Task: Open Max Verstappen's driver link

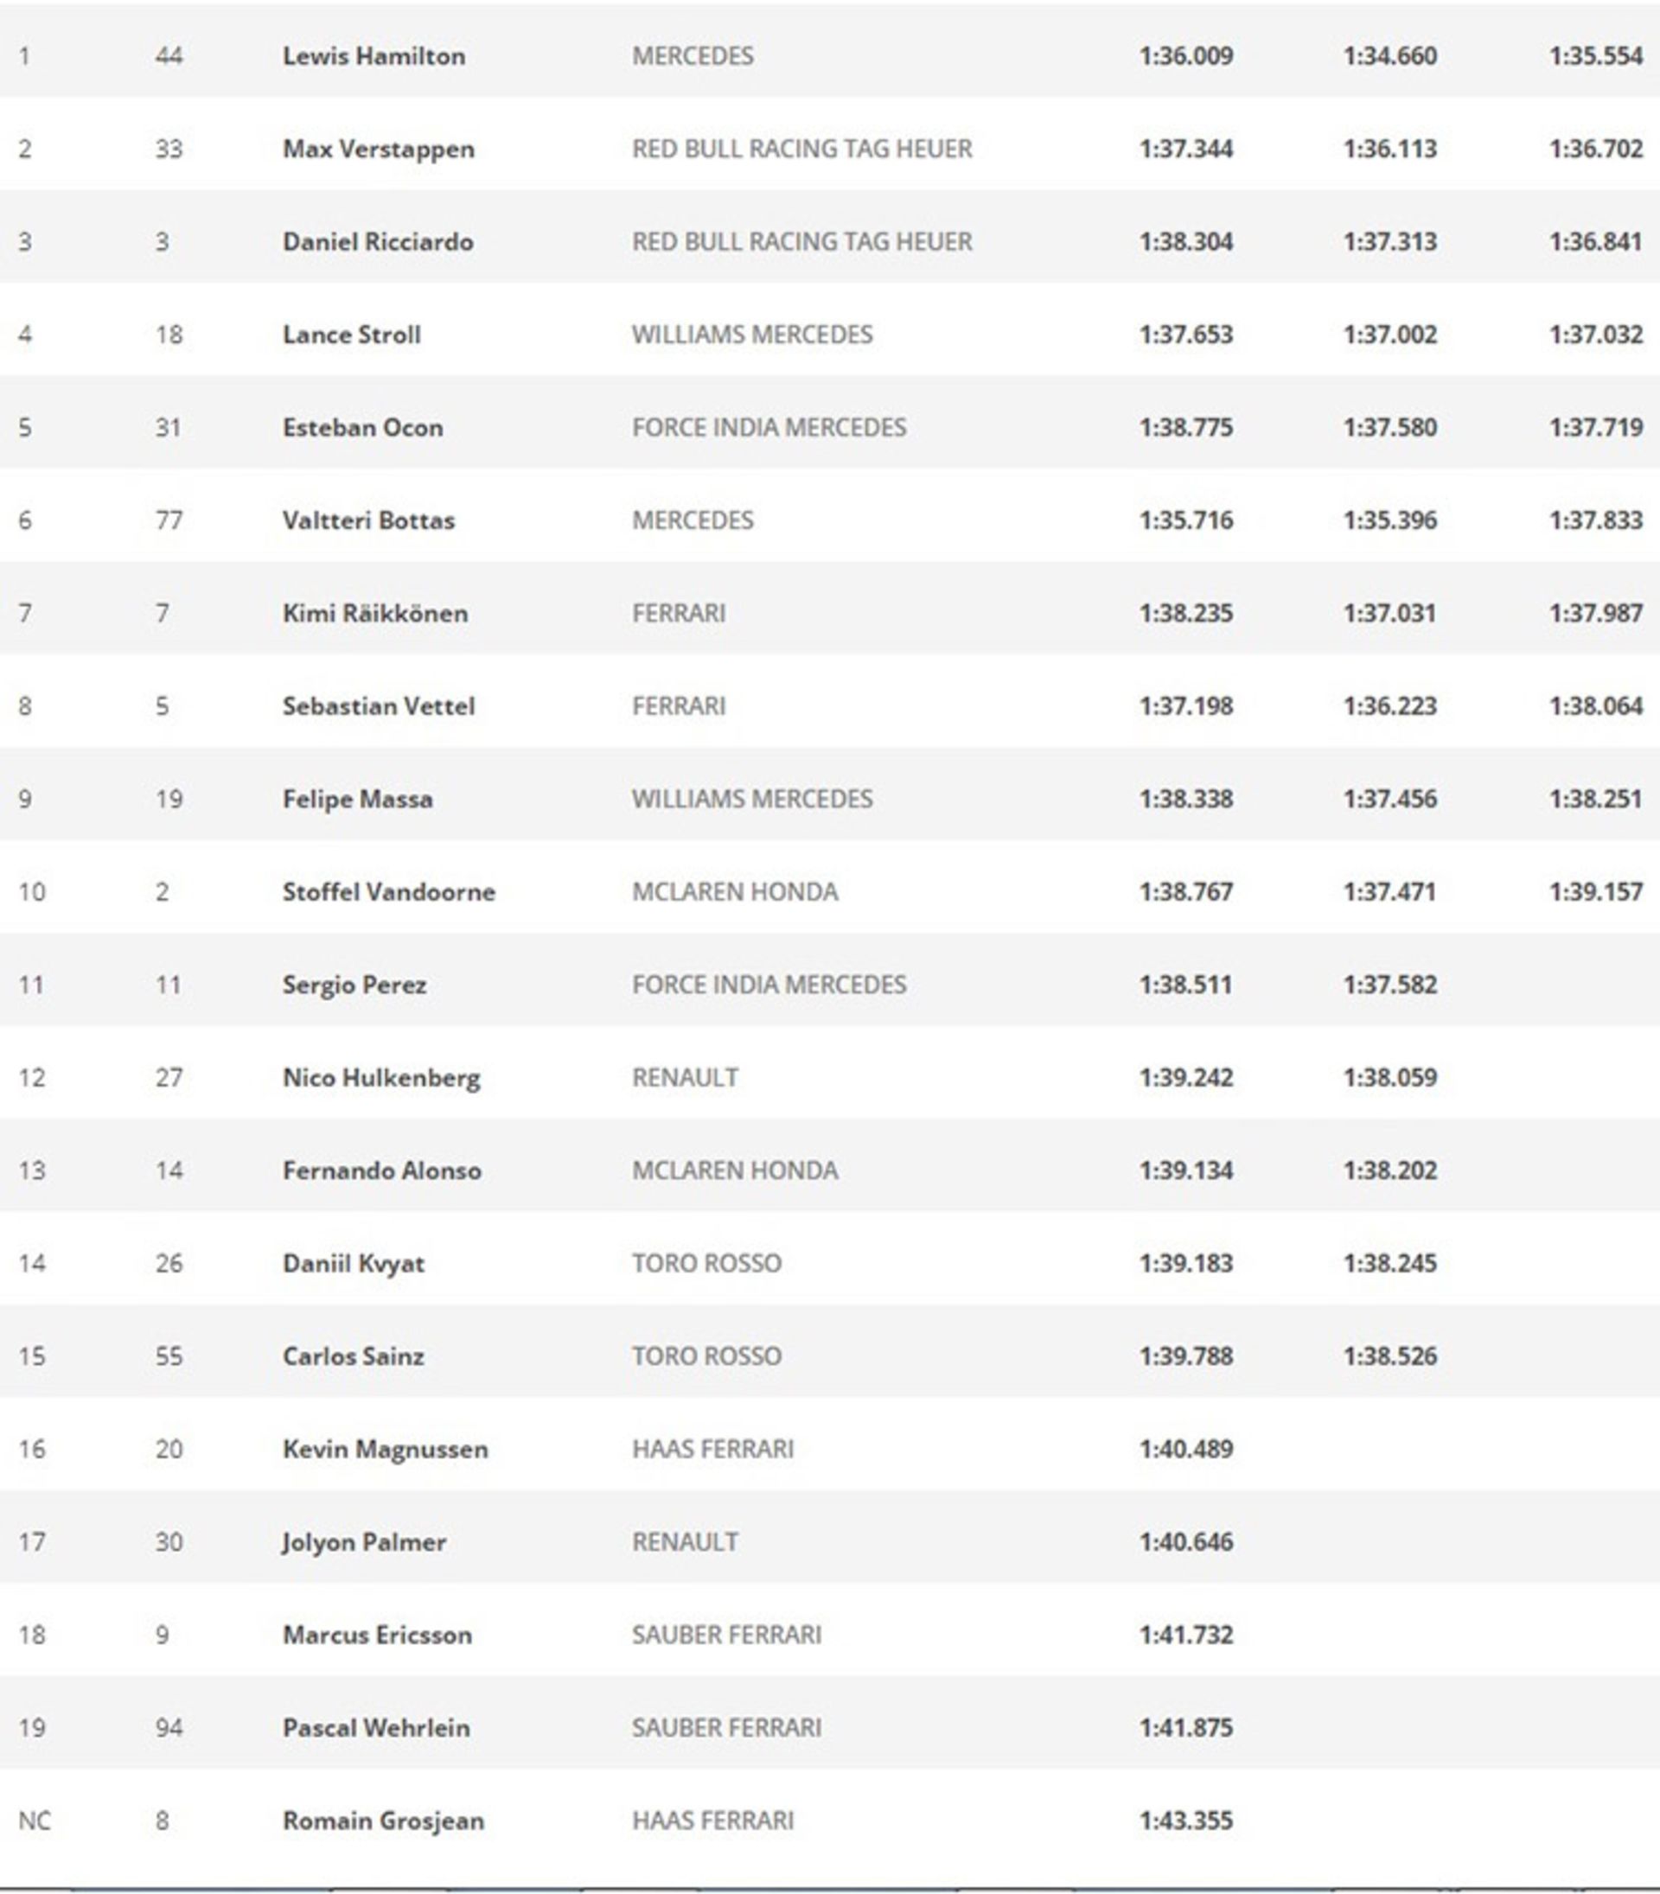Action: (x=378, y=149)
